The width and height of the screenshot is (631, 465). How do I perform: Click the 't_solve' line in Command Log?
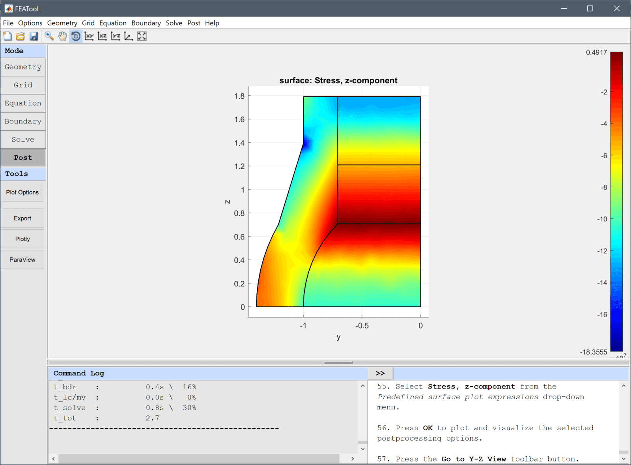point(125,408)
